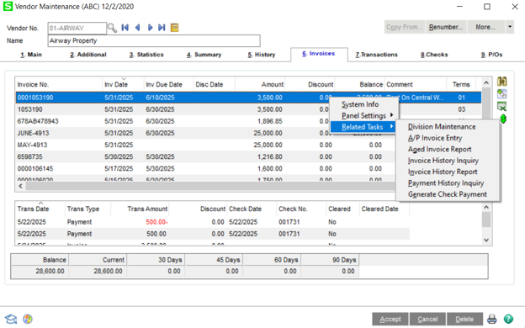
Task: Select Division Maintenance task
Action: (442, 127)
